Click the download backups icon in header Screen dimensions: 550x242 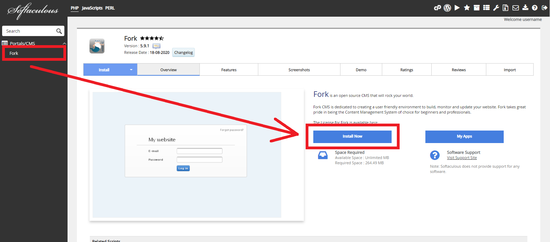(525, 8)
